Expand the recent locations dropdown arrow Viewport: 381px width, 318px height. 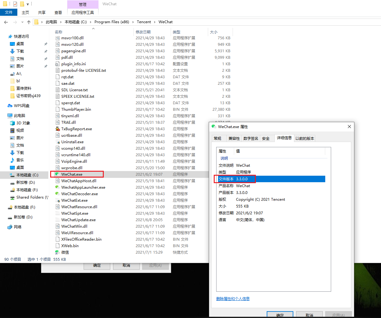click(22, 22)
